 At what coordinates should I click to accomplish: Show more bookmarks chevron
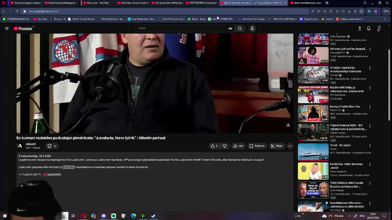pyautogui.click(x=385, y=19)
